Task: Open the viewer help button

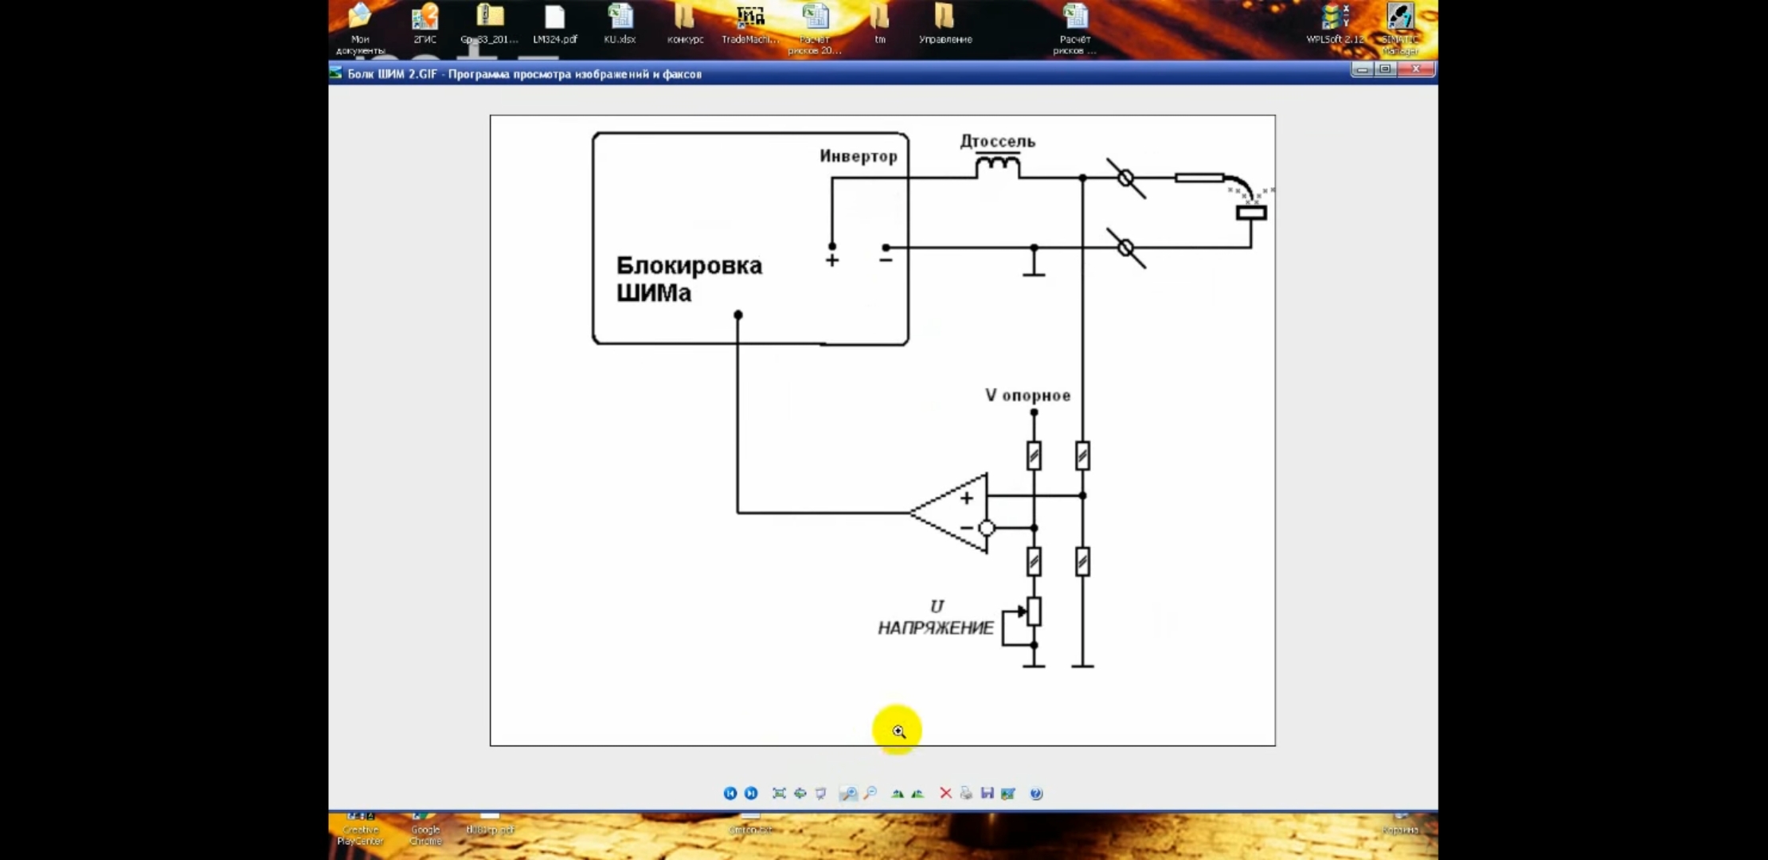Action: click(1036, 793)
